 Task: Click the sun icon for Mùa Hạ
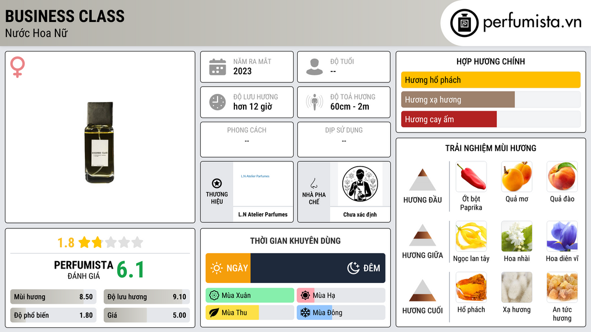305,296
